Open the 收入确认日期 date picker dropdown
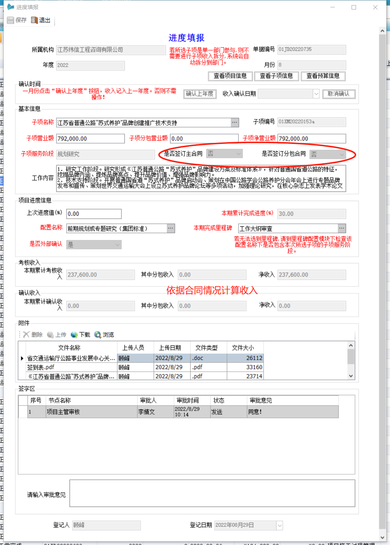Screen dimensions: 390x545 pyautogui.click(x=316, y=94)
